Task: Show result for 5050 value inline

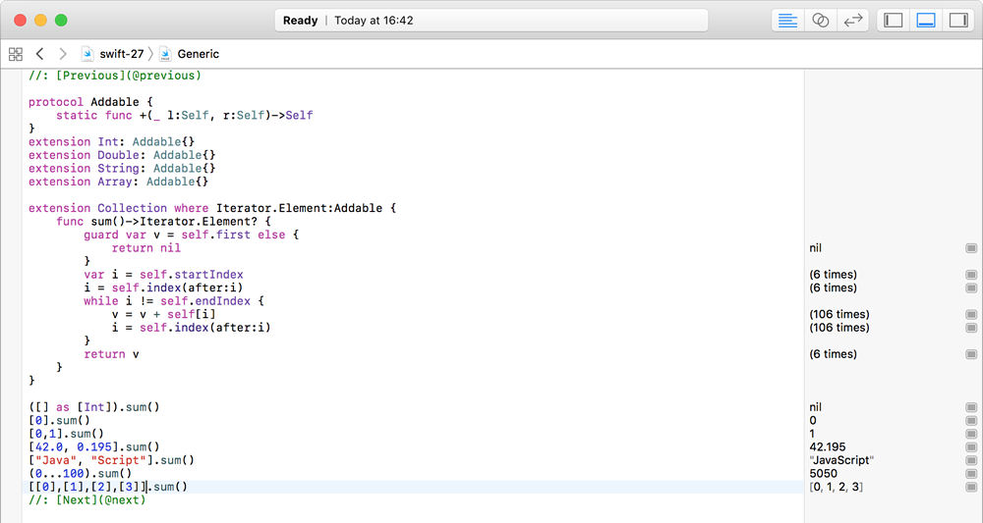Action: [971, 474]
